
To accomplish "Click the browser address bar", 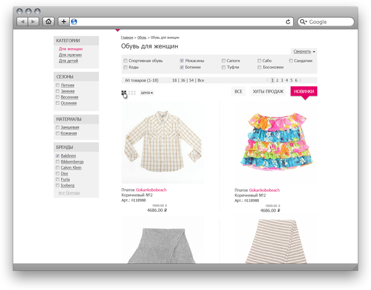I will point(182,22).
